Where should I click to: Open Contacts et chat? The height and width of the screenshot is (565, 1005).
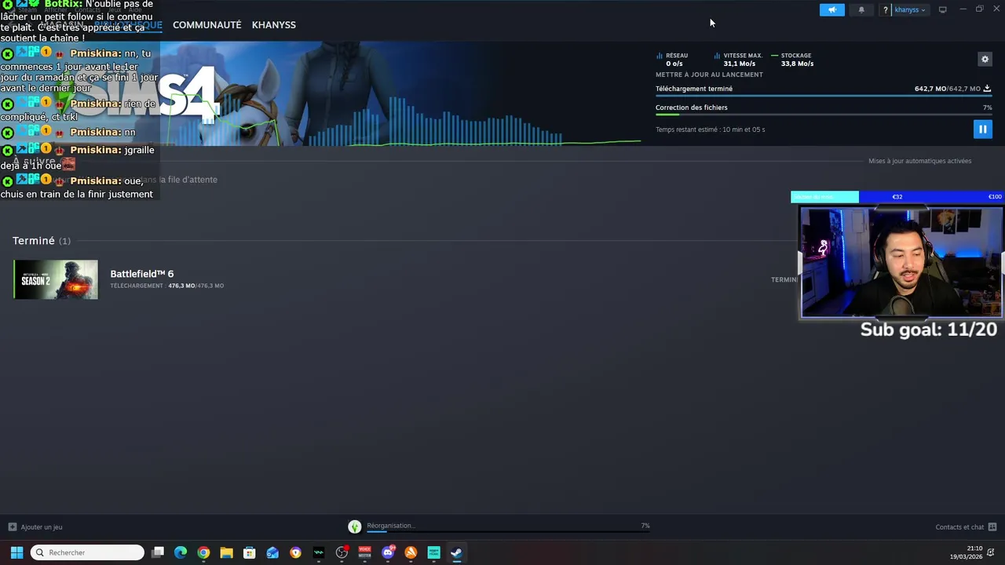pyautogui.click(x=966, y=527)
